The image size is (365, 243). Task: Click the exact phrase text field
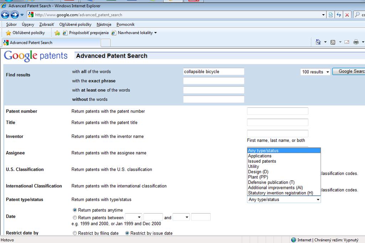click(214, 81)
